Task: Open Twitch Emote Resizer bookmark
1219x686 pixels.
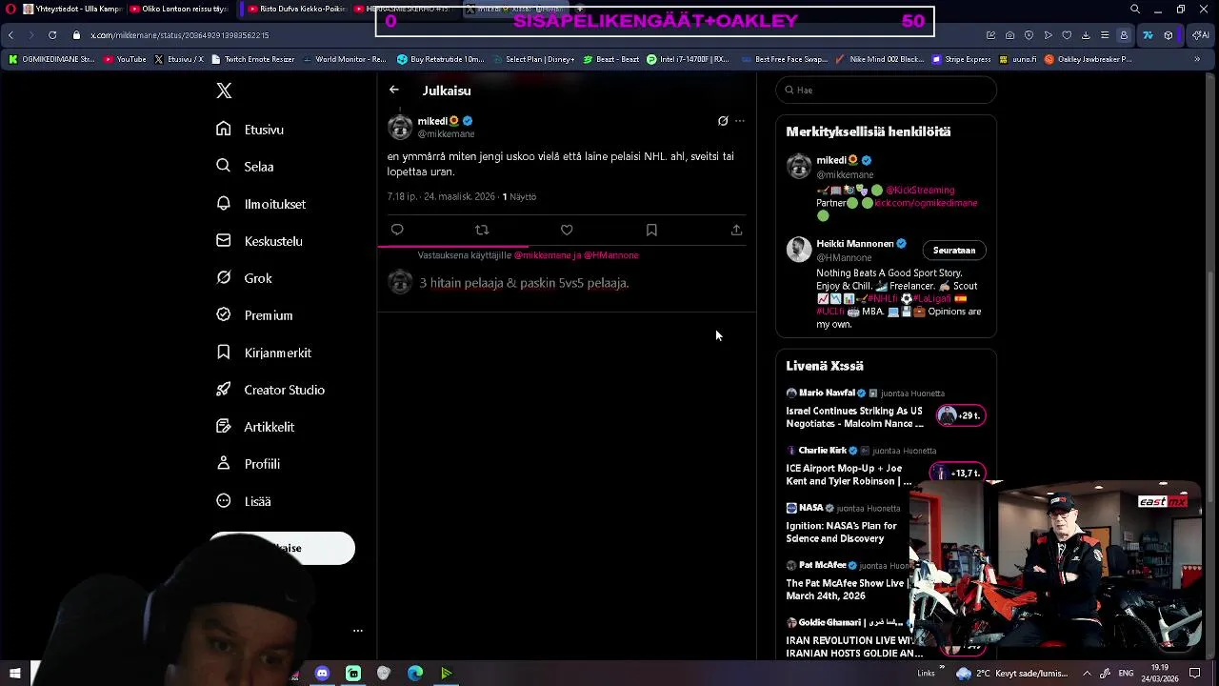Action: 253,59
